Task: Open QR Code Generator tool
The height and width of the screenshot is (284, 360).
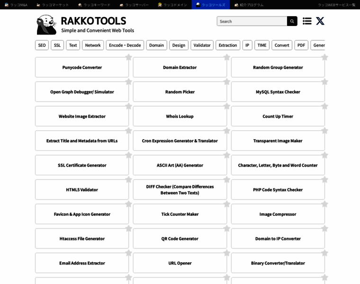Action: 180,239
